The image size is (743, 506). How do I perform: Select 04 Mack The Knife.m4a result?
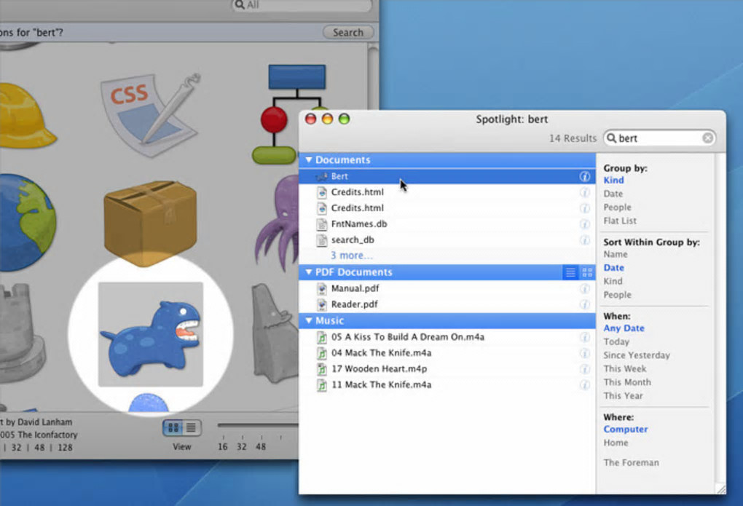point(447,353)
